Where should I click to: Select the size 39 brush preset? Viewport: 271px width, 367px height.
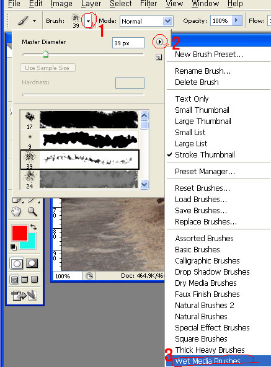[x=79, y=159]
